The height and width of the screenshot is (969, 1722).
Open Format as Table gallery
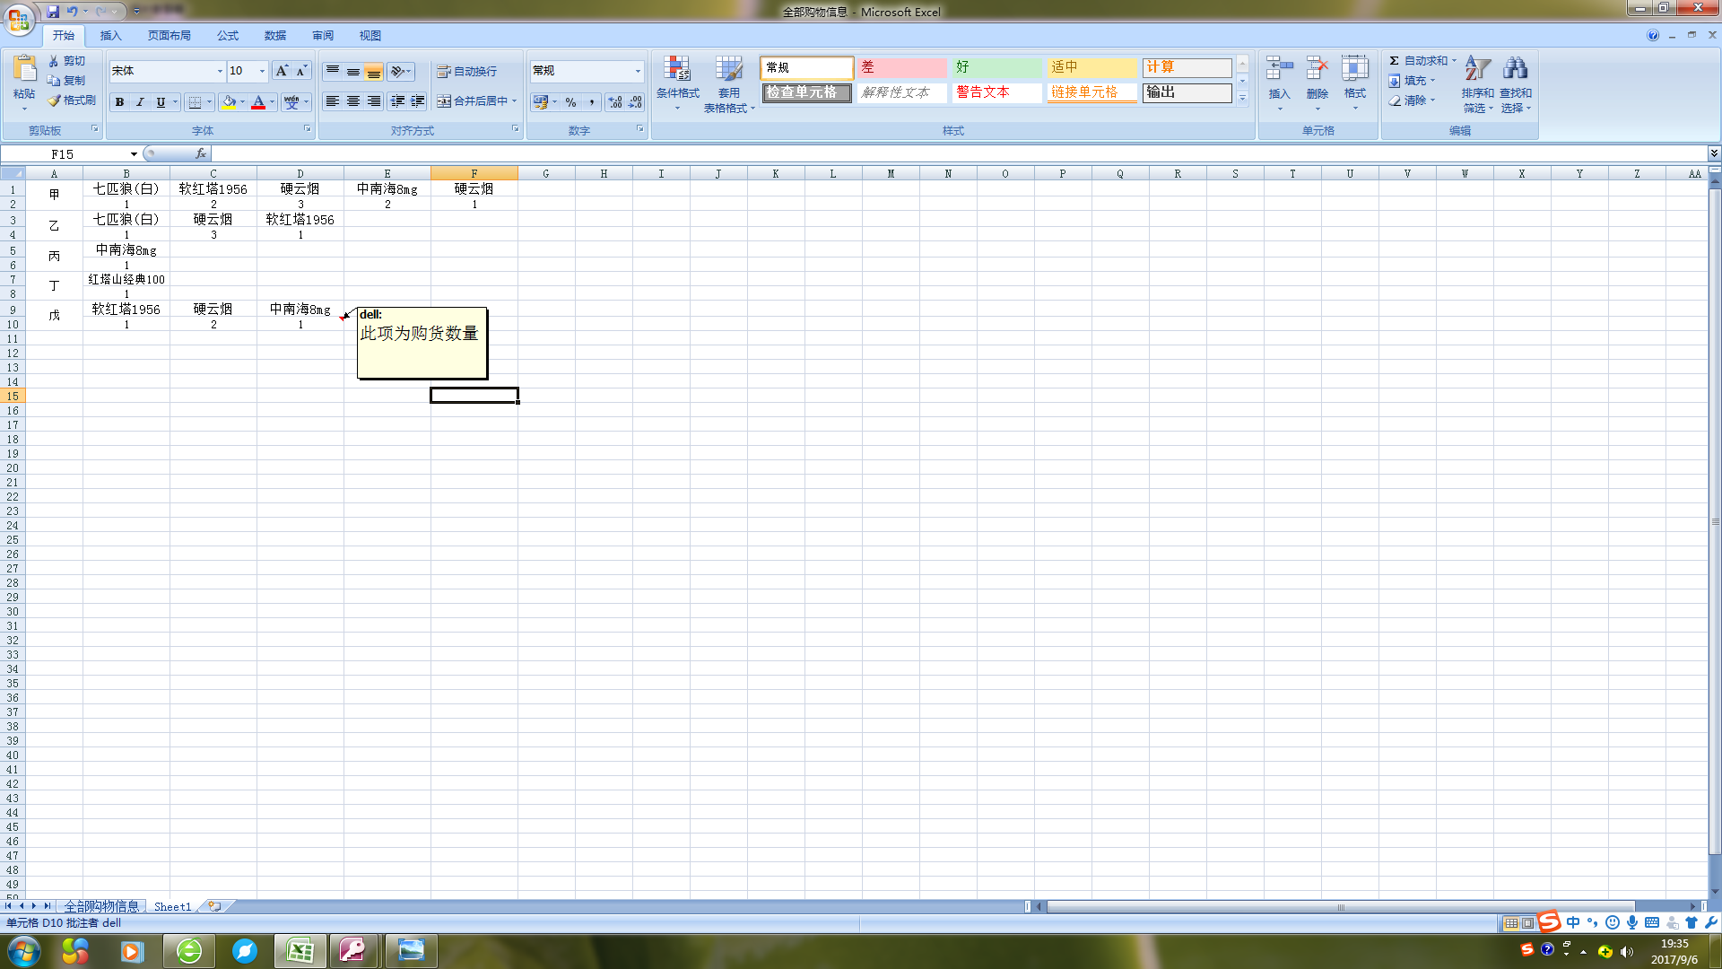pyautogui.click(x=729, y=83)
